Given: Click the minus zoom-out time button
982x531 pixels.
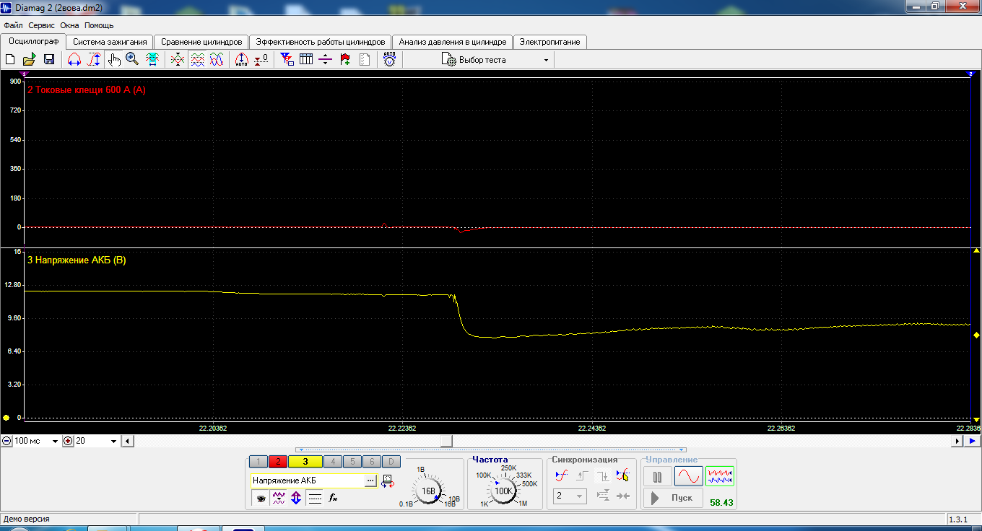Looking at the screenshot, I should pyautogui.click(x=6, y=441).
